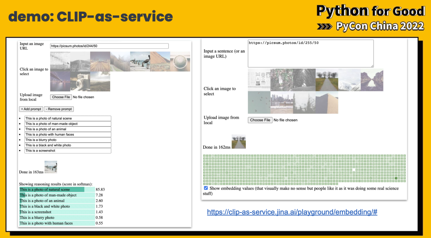The image size is (431, 238).
Task: Edit the 'man-made object' prompt input field
Action: point(67,124)
